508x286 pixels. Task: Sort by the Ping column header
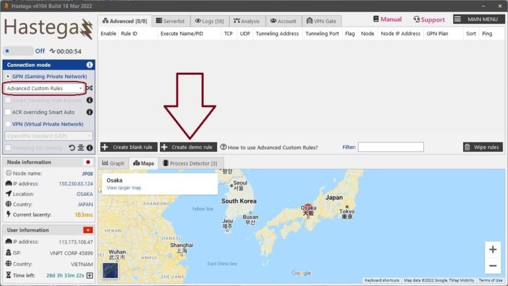(487, 33)
